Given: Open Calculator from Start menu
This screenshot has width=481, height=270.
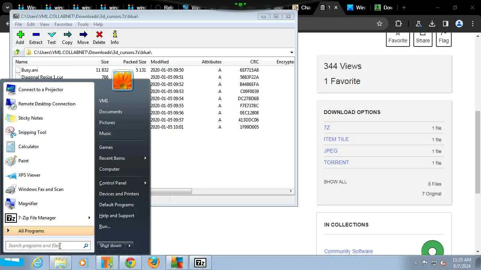Looking at the screenshot, I should 49,147.
